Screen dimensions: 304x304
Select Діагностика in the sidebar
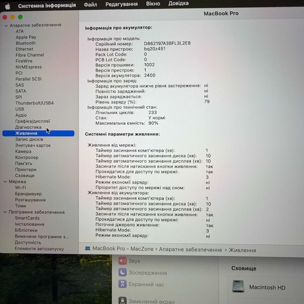pyautogui.click(x=28, y=127)
